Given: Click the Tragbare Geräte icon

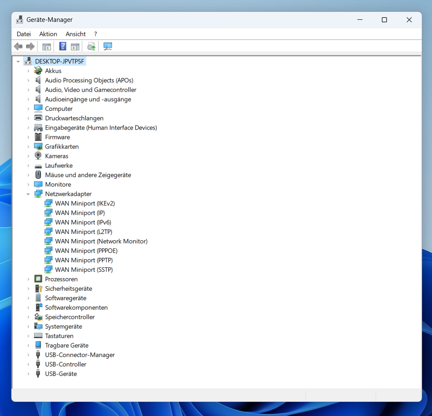Looking at the screenshot, I should [x=38, y=345].
